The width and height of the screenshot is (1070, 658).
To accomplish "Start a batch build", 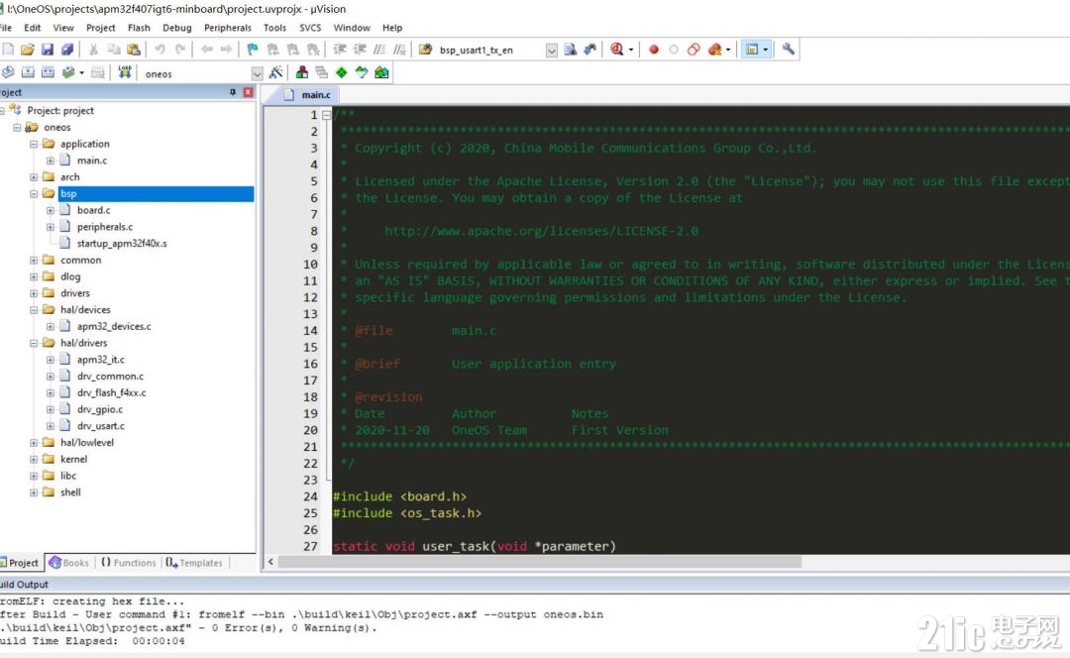I will pyautogui.click(x=67, y=72).
